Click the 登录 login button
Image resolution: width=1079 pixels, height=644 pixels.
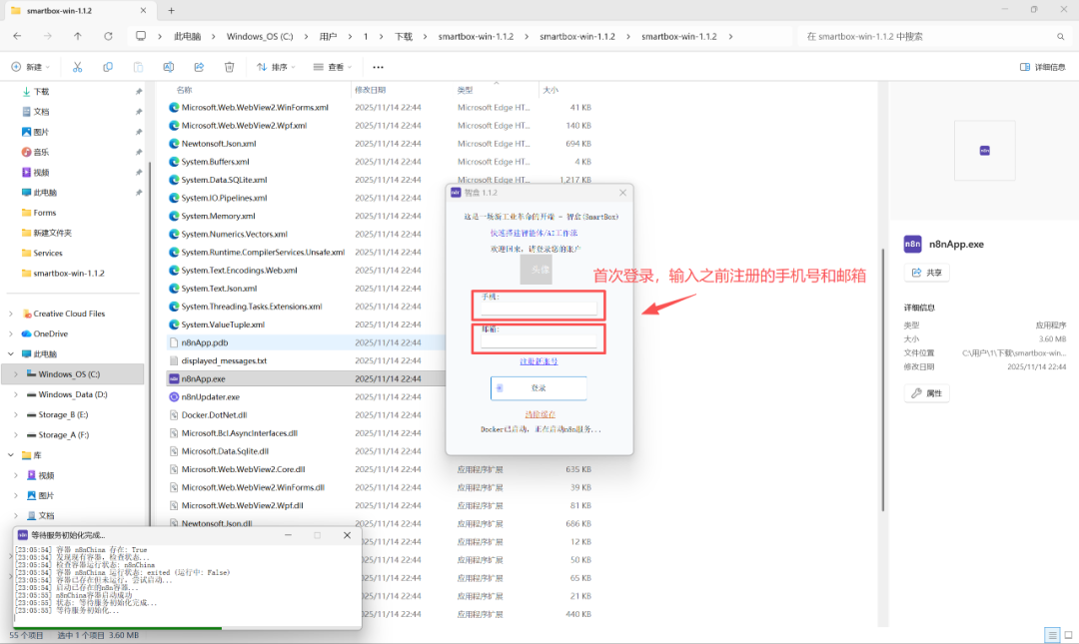coord(539,388)
